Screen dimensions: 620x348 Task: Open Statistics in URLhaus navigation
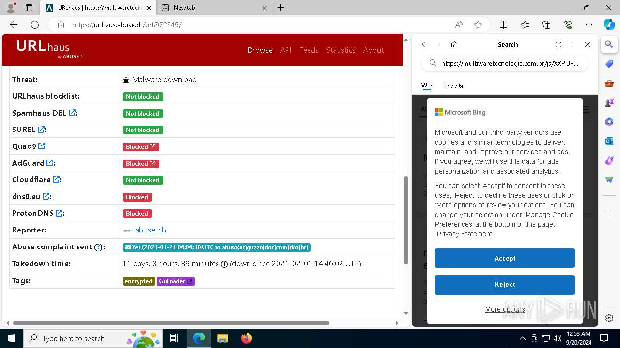pos(341,50)
